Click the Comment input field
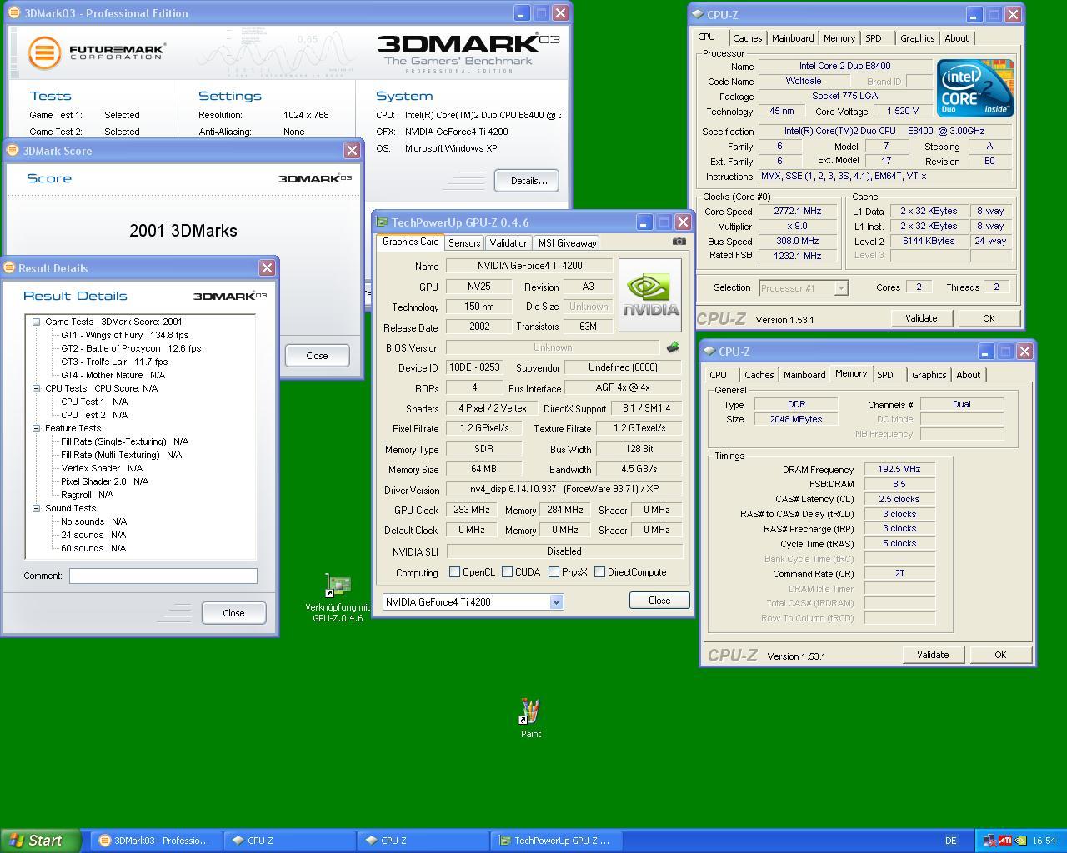The height and width of the screenshot is (853, 1067). click(x=163, y=576)
